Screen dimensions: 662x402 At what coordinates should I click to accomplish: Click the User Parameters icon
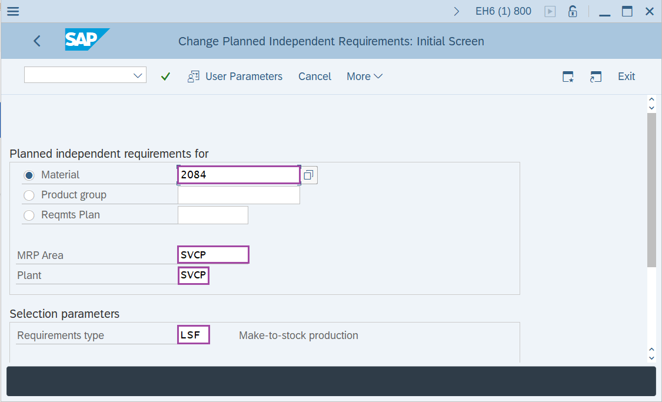click(194, 77)
